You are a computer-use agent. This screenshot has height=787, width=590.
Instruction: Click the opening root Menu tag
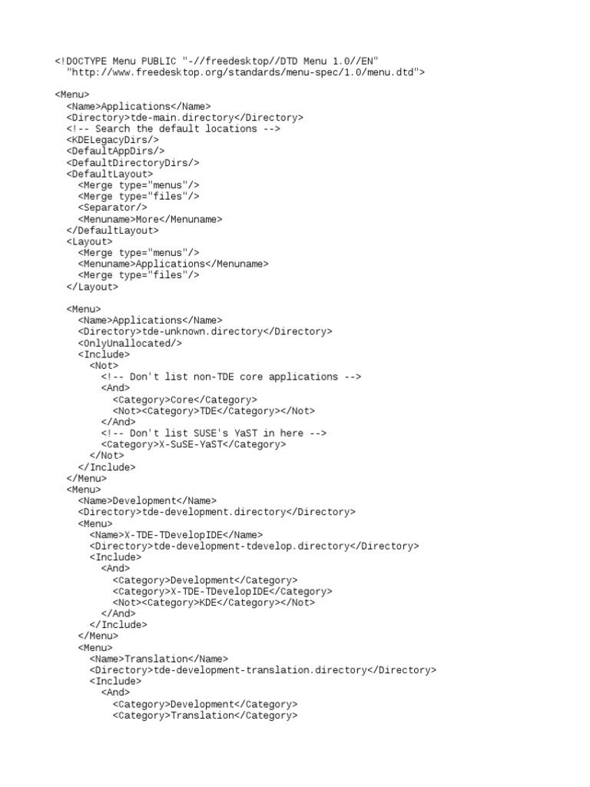pyautogui.click(x=72, y=95)
